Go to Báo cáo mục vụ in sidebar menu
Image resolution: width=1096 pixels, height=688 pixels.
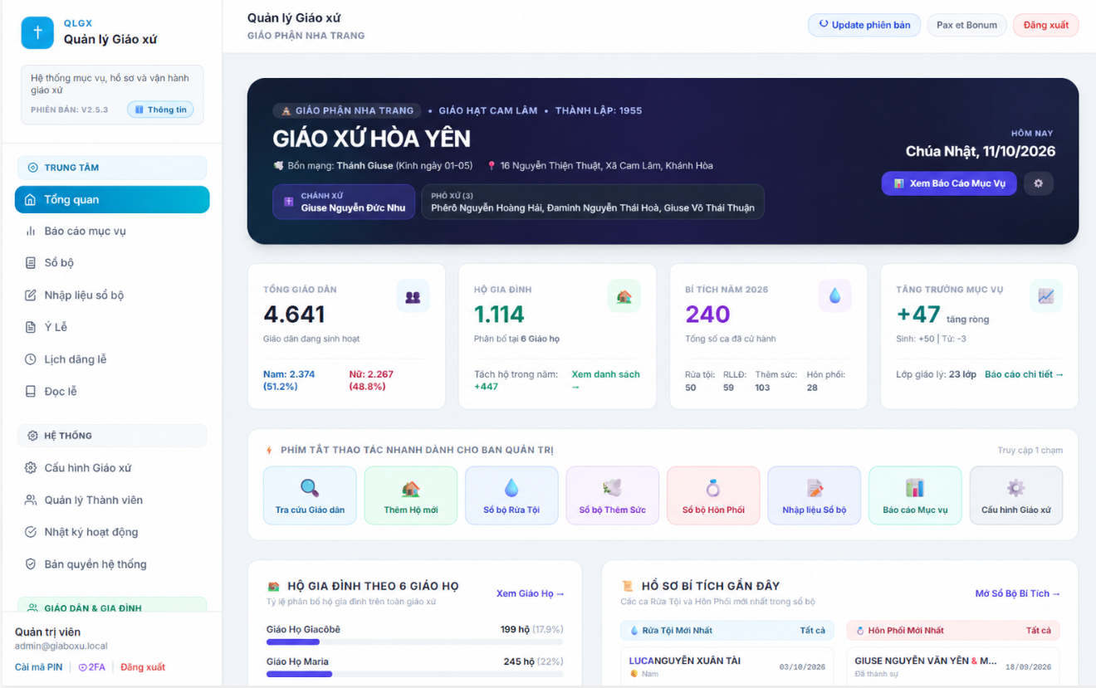click(x=112, y=232)
